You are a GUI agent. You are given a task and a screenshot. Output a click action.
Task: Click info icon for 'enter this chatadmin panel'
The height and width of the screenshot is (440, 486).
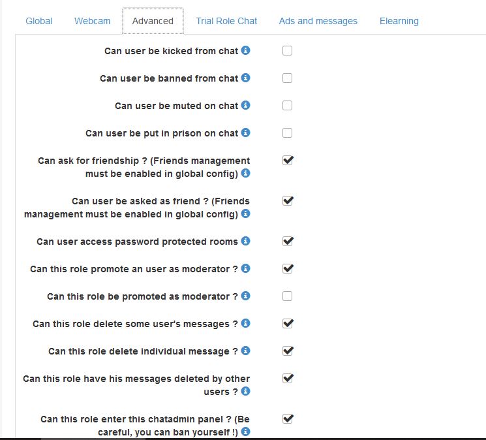[x=246, y=431]
